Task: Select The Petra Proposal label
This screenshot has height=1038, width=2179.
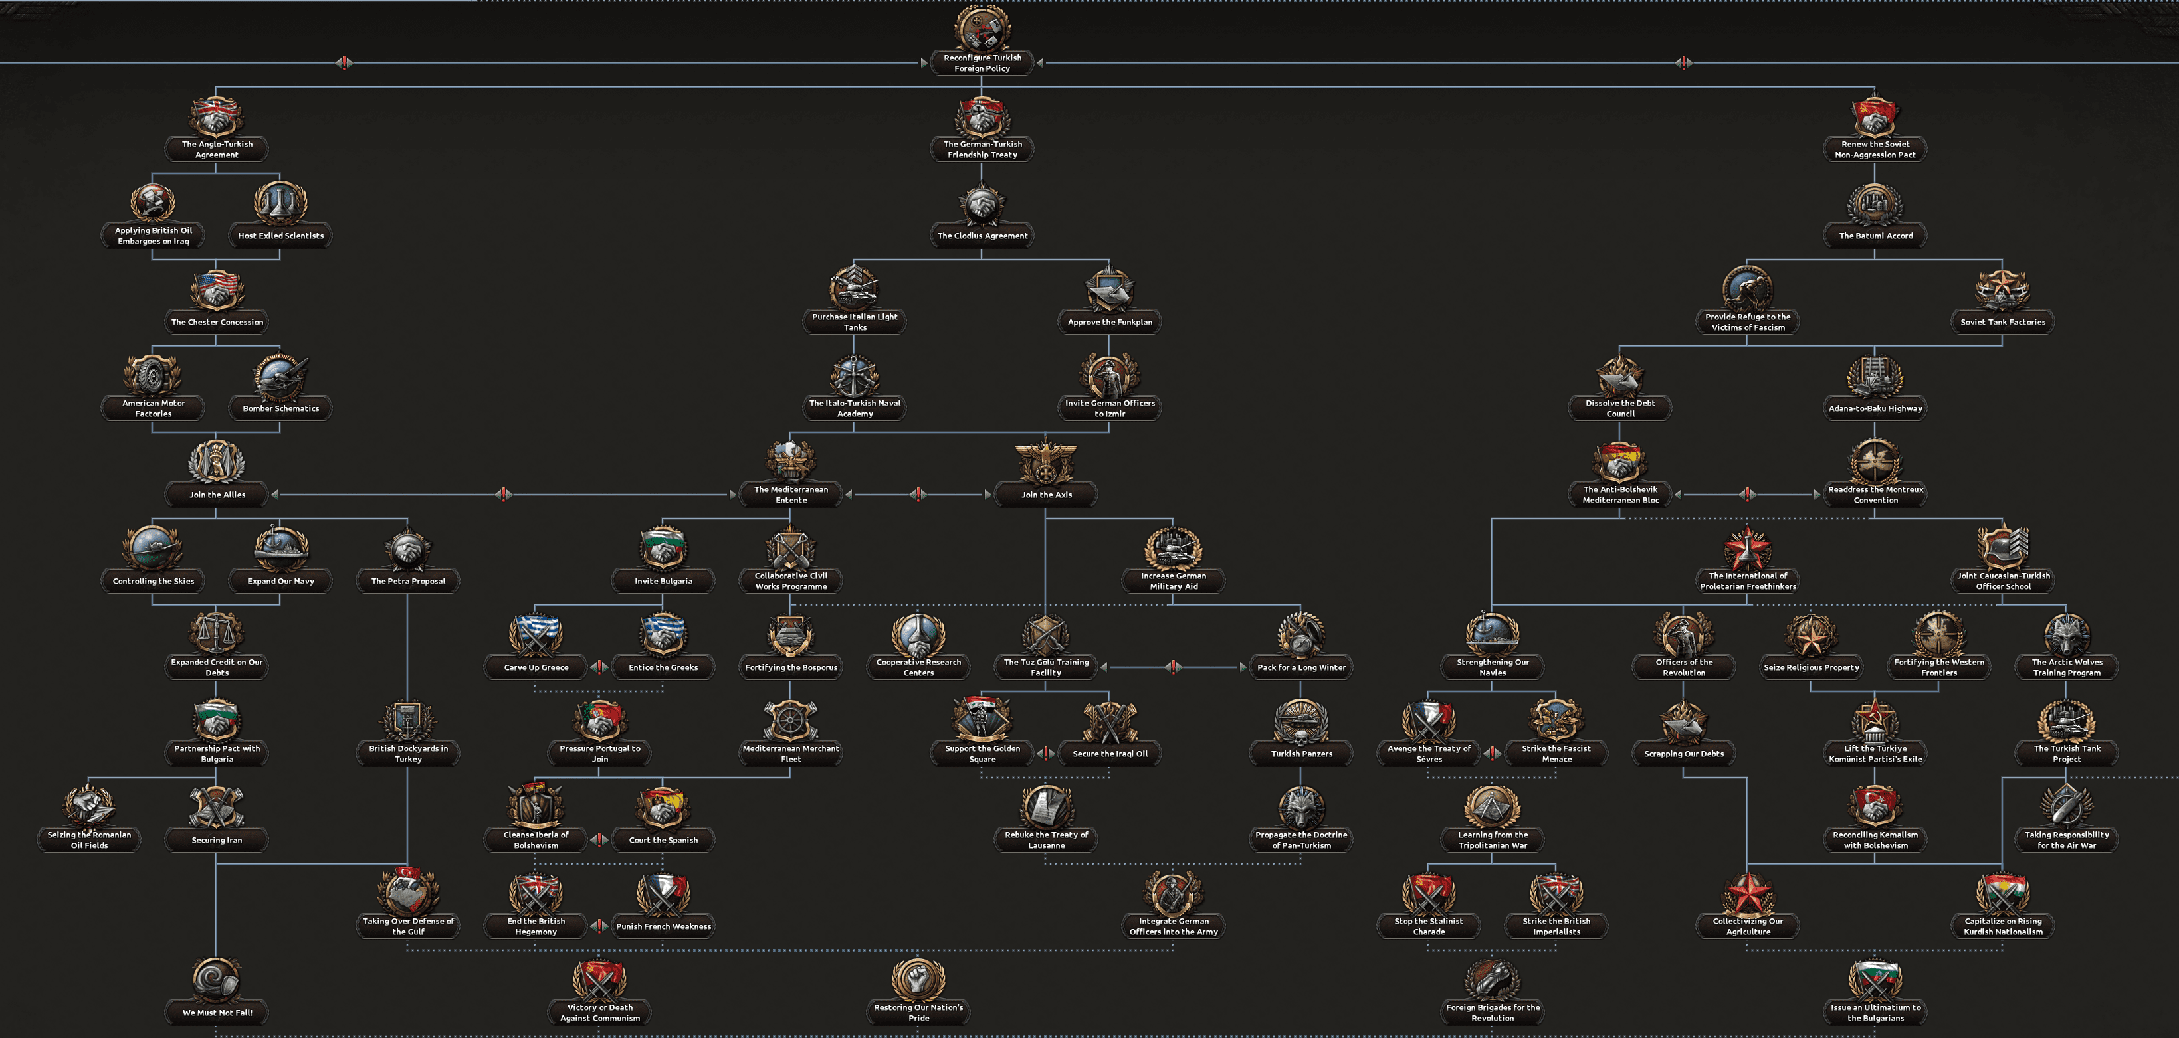Action: click(x=408, y=580)
